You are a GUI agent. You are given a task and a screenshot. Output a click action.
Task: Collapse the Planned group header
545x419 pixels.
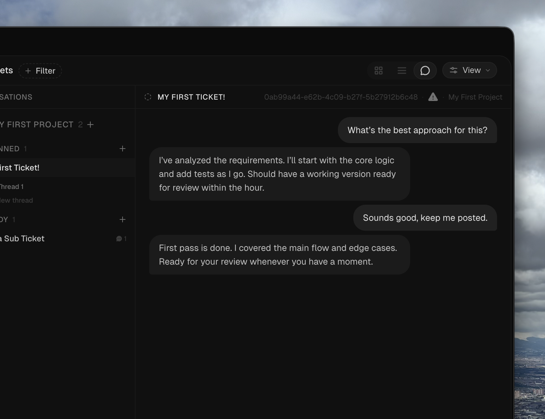tap(10, 149)
